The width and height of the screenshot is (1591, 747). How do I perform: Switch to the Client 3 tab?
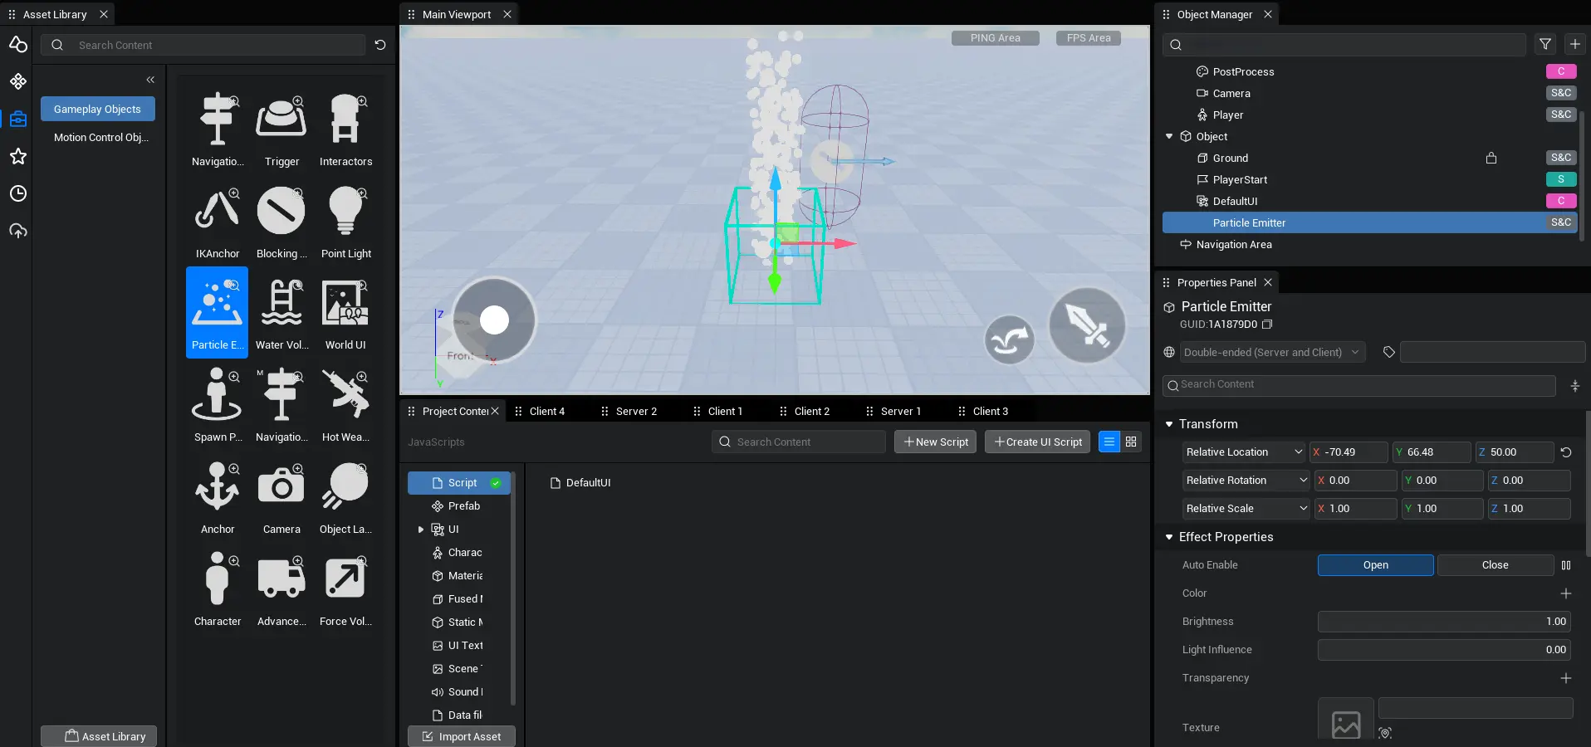coord(991,412)
